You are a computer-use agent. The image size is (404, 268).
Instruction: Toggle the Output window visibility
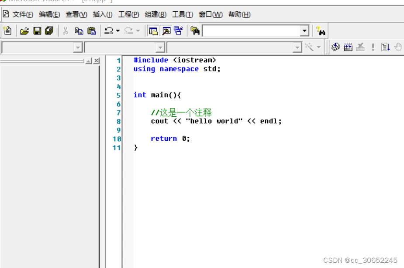point(166,31)
